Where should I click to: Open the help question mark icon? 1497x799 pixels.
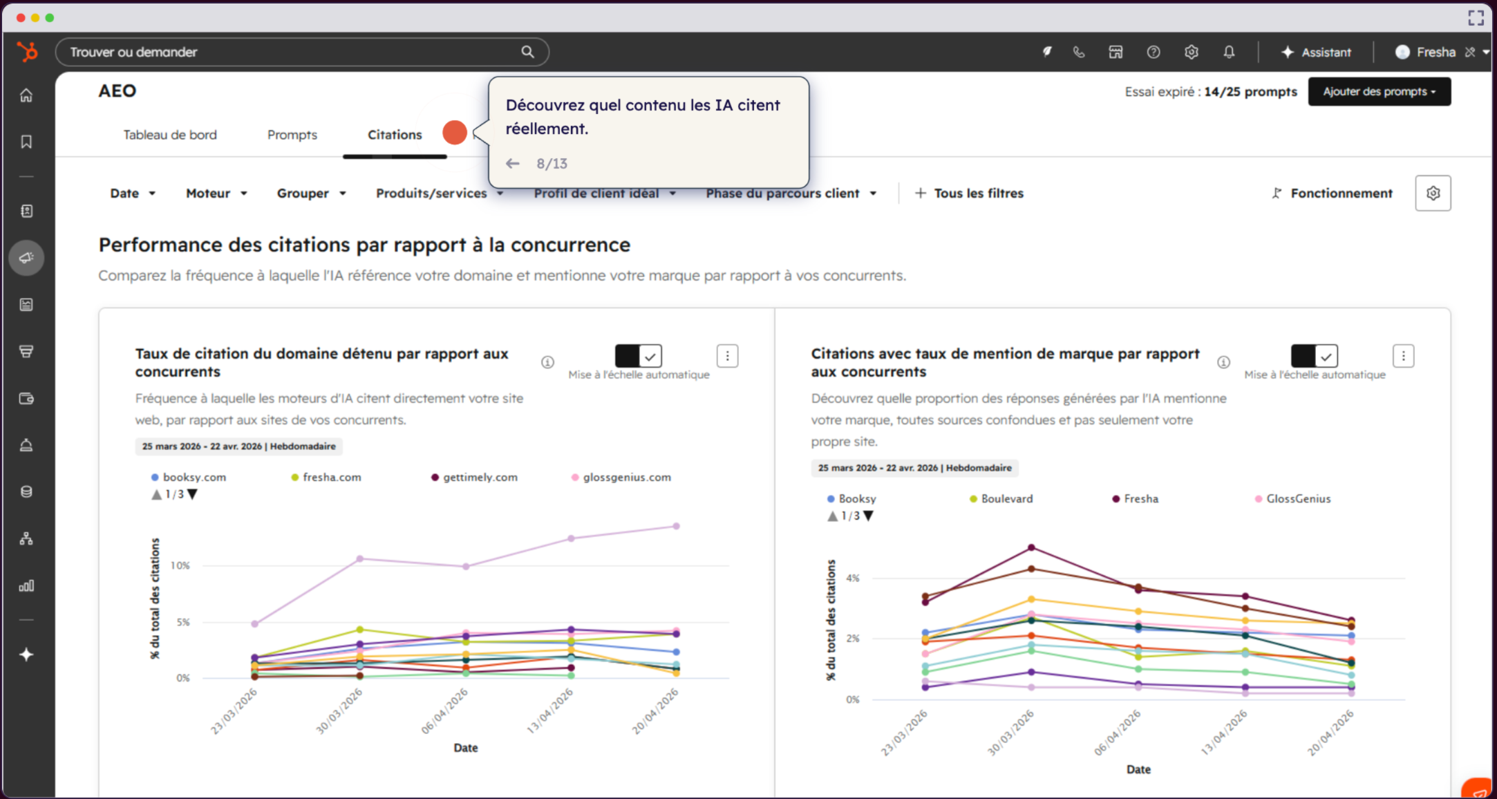click(1154, 52)
